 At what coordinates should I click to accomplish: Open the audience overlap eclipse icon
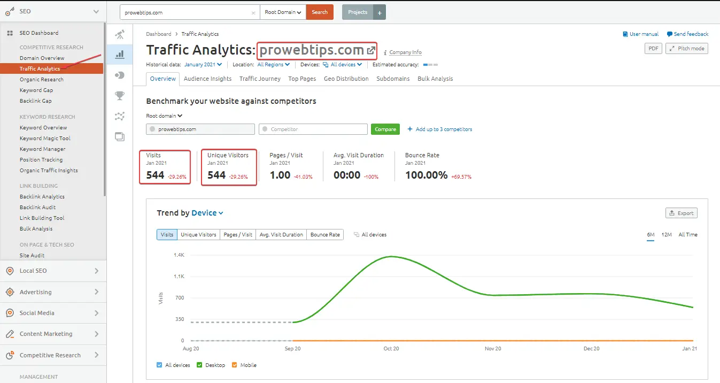pos(120,75)
